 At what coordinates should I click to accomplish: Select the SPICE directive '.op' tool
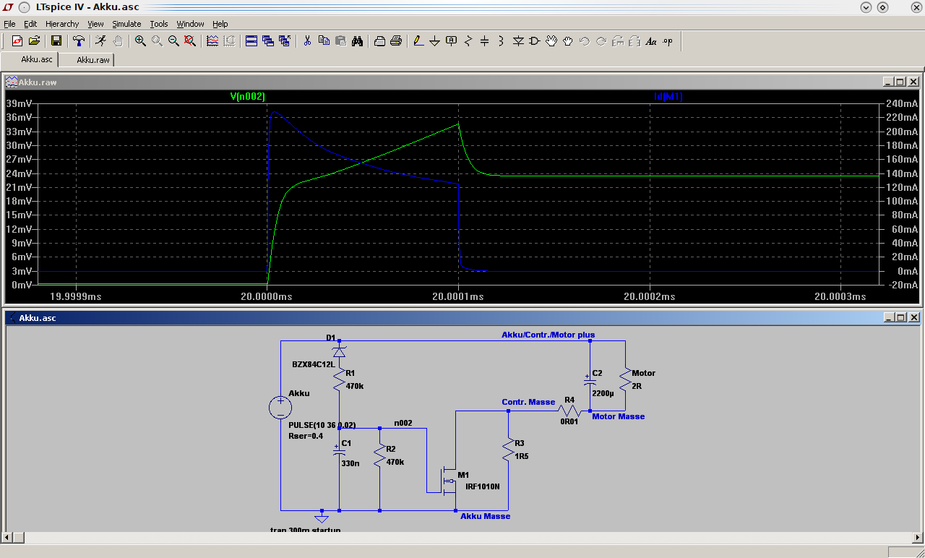click(x=668, y=41)
